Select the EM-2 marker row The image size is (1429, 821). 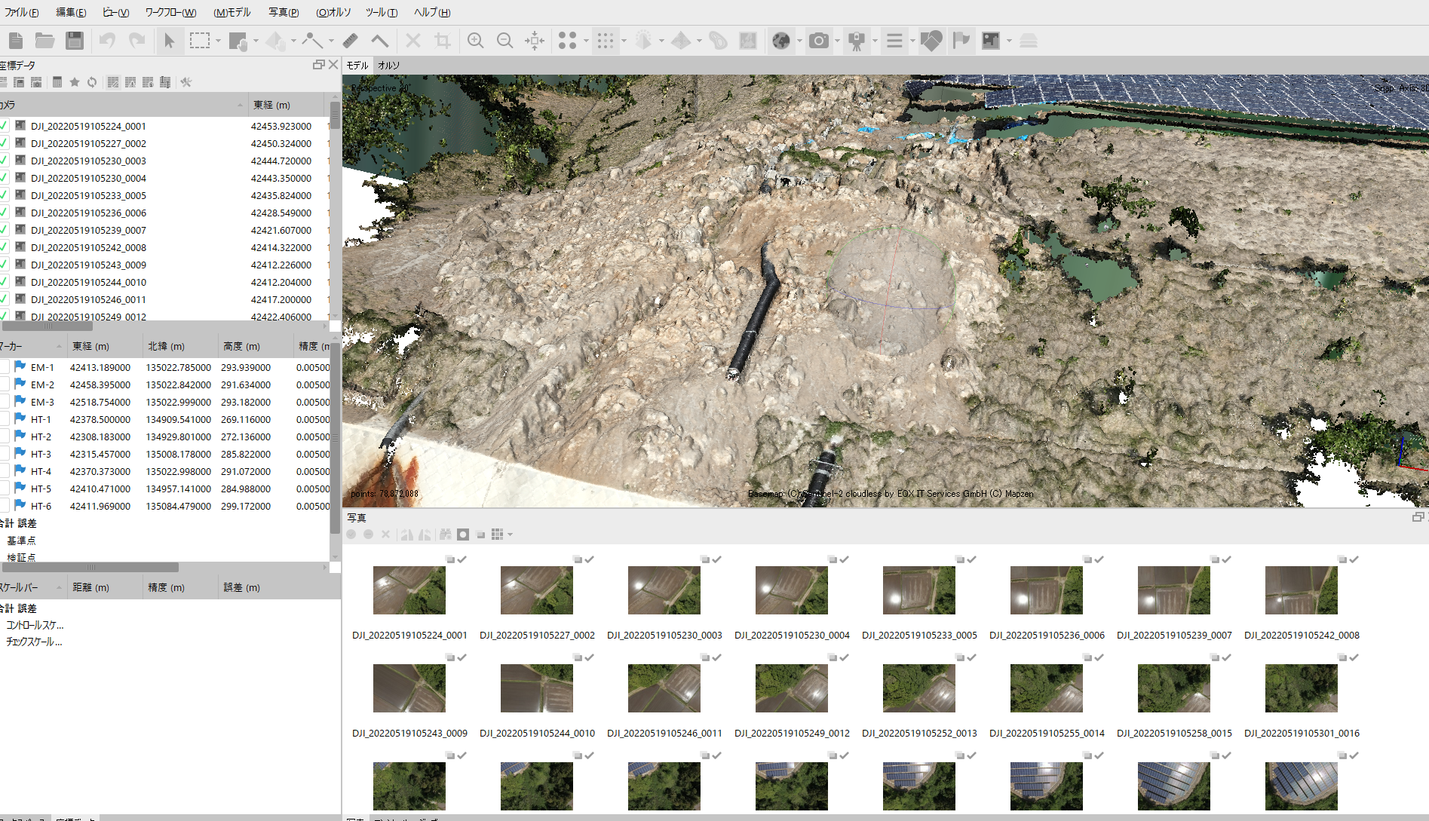click(164, 384)
